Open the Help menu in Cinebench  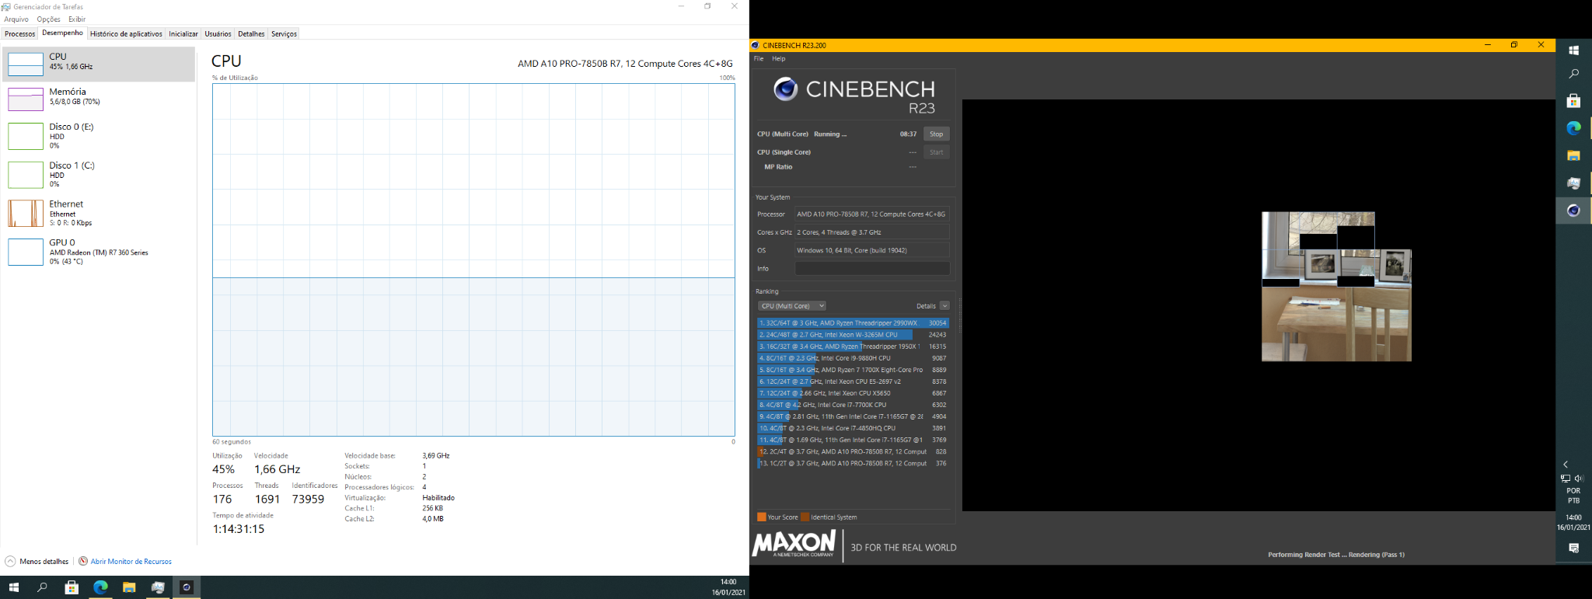(x=778, y=59)
